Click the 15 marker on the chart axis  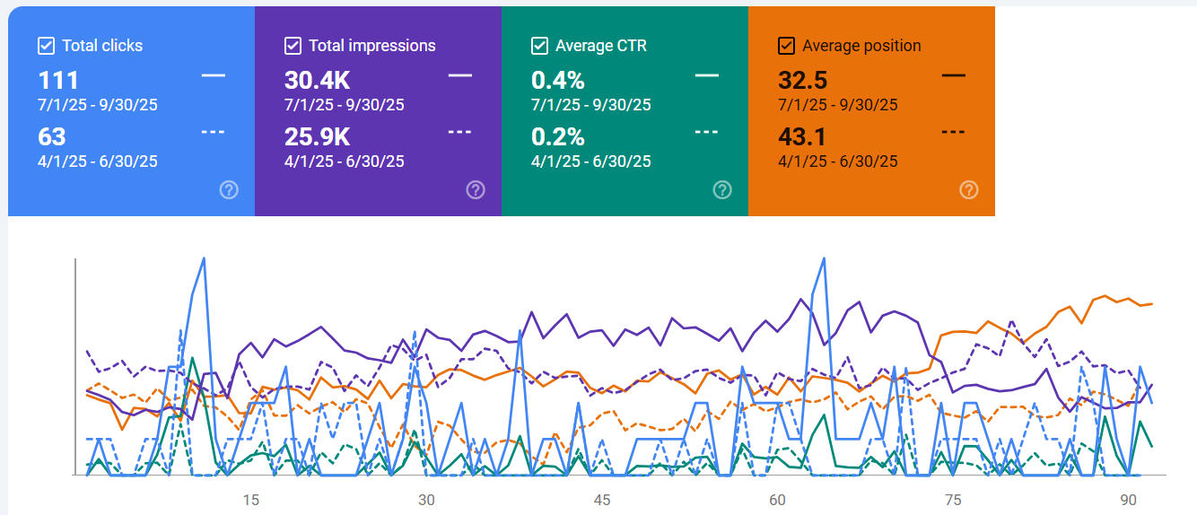point(250,500)
